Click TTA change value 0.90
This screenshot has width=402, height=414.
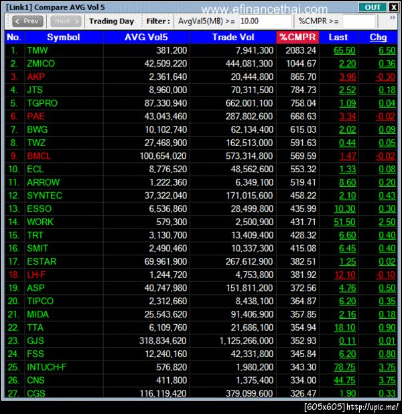pyautogui.click(x=387, y=328)
